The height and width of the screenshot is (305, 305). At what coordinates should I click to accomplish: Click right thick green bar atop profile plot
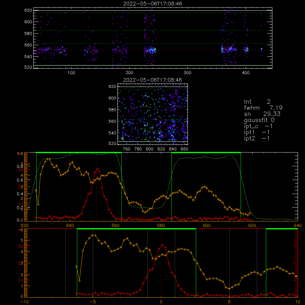[x=206, y=153]
